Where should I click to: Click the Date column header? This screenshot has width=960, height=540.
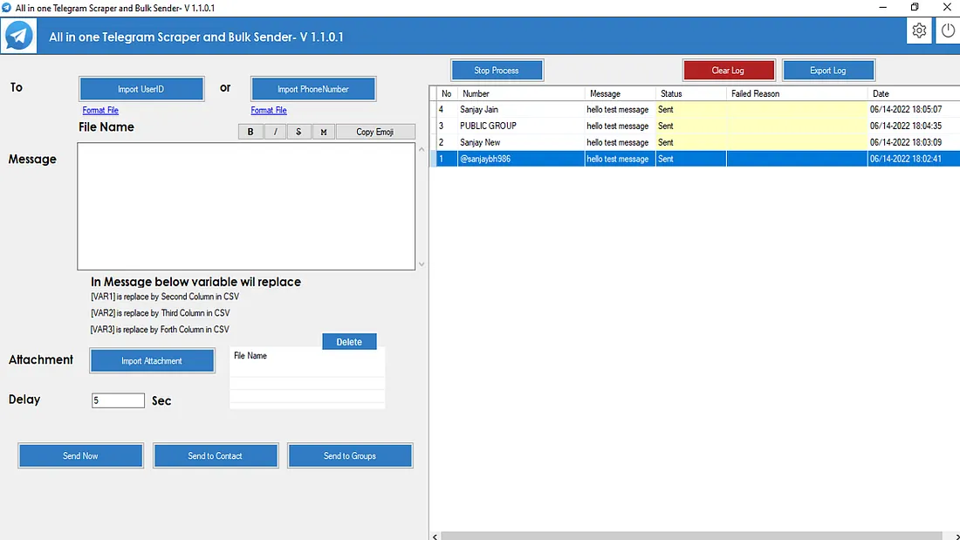[914, 93]
